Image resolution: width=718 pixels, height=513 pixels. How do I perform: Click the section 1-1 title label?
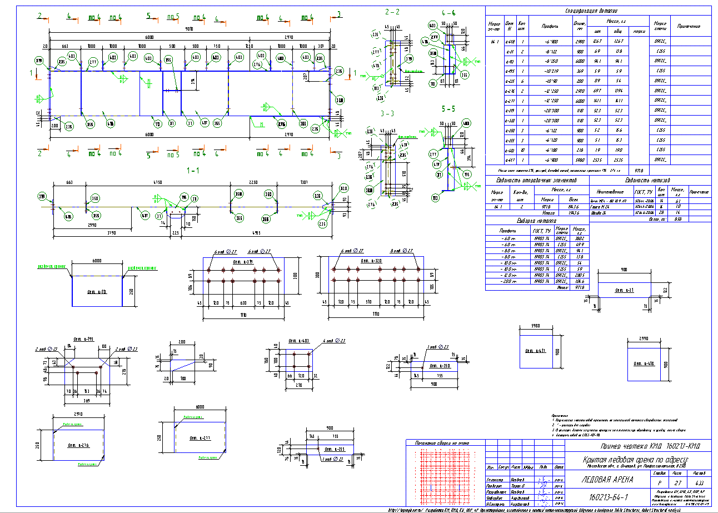(192, 171)
